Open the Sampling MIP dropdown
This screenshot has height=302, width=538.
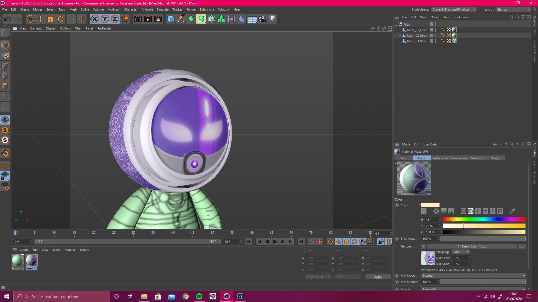461,252
